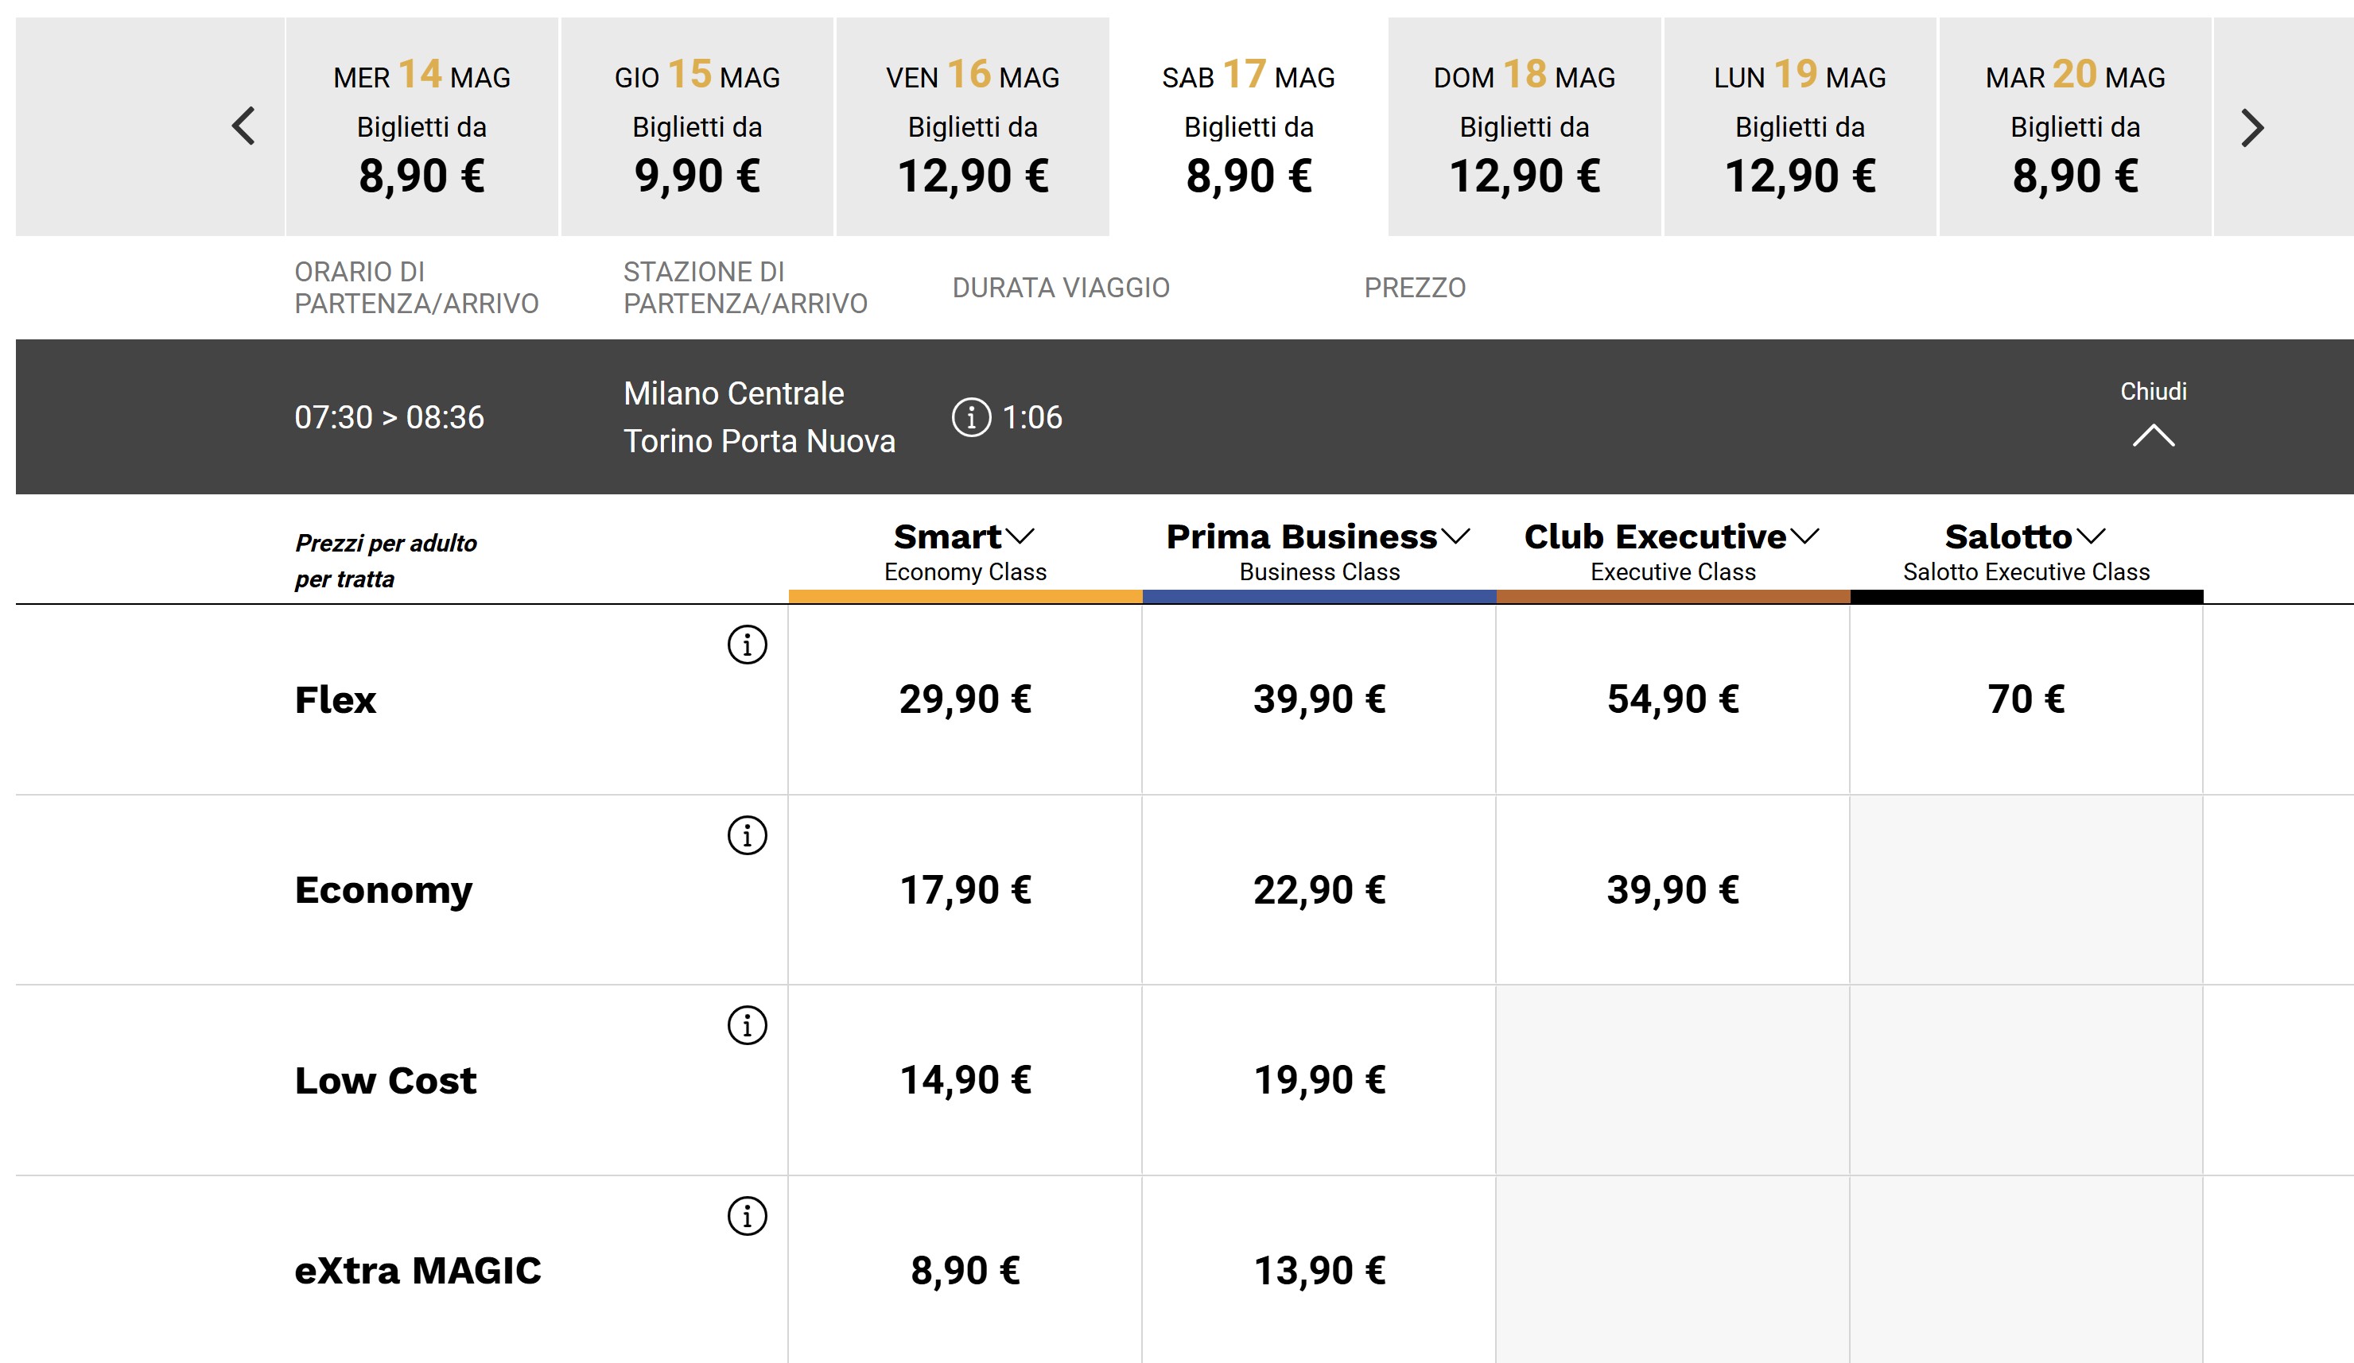2354x1363 pixels.
Task: Show Low Cost fare information icon
Action: (x=747, y=1025)
